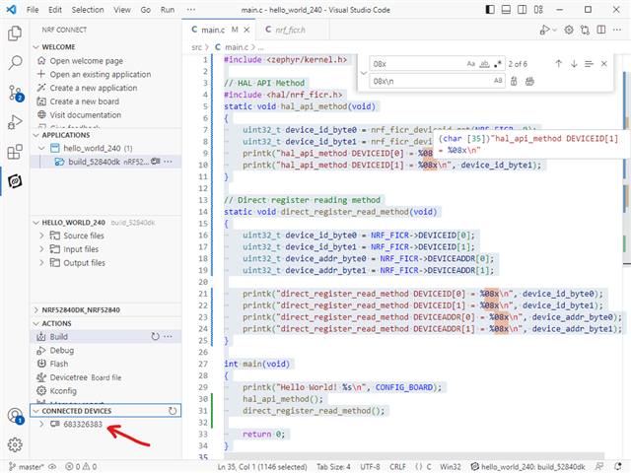
Task: Collapse the hello_world_240 application node
Action: tap(40, 148)
